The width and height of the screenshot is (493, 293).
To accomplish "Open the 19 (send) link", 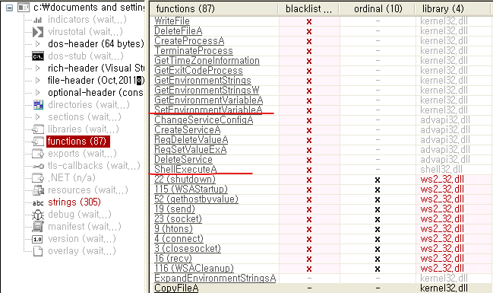I will point(175,209).
